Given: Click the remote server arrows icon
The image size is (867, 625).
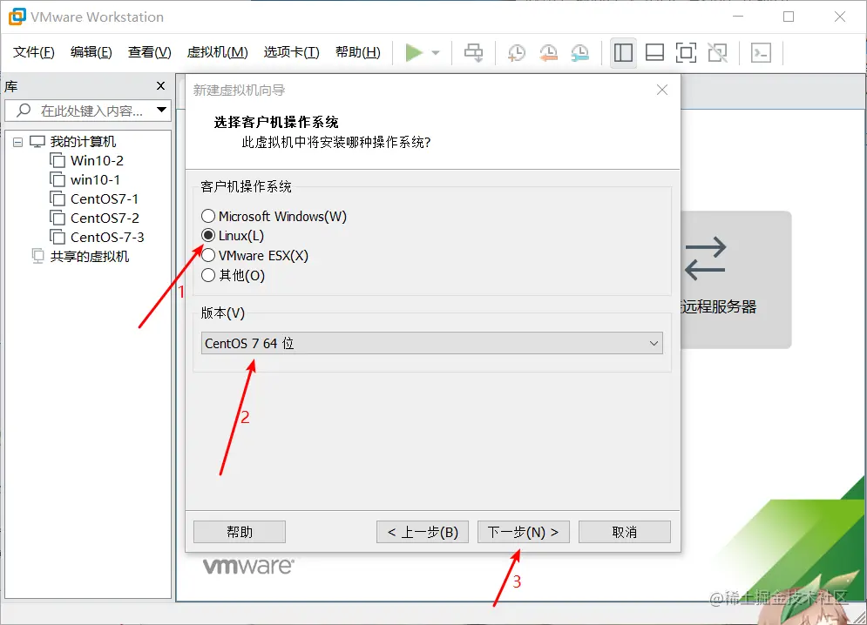Looking at the screenshot, I should [x=705, y=258].
